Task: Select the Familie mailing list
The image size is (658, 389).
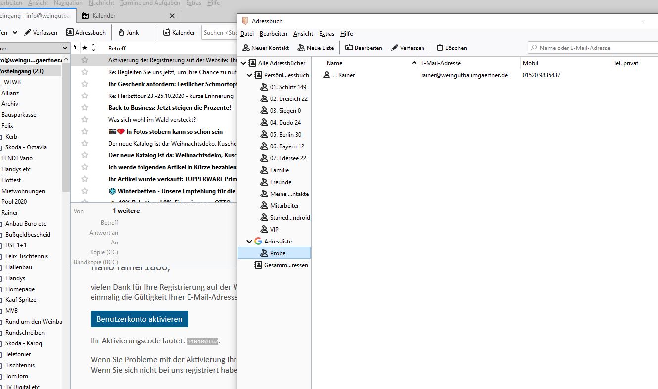Action: pyautogui.click(x=279, y=170)
